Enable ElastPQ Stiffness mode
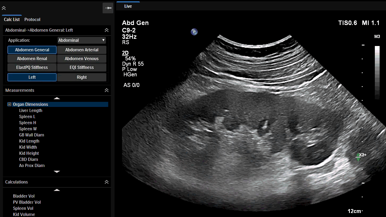Image resolution: width=386 pixels, height=217 pixels. coord(32,67)
